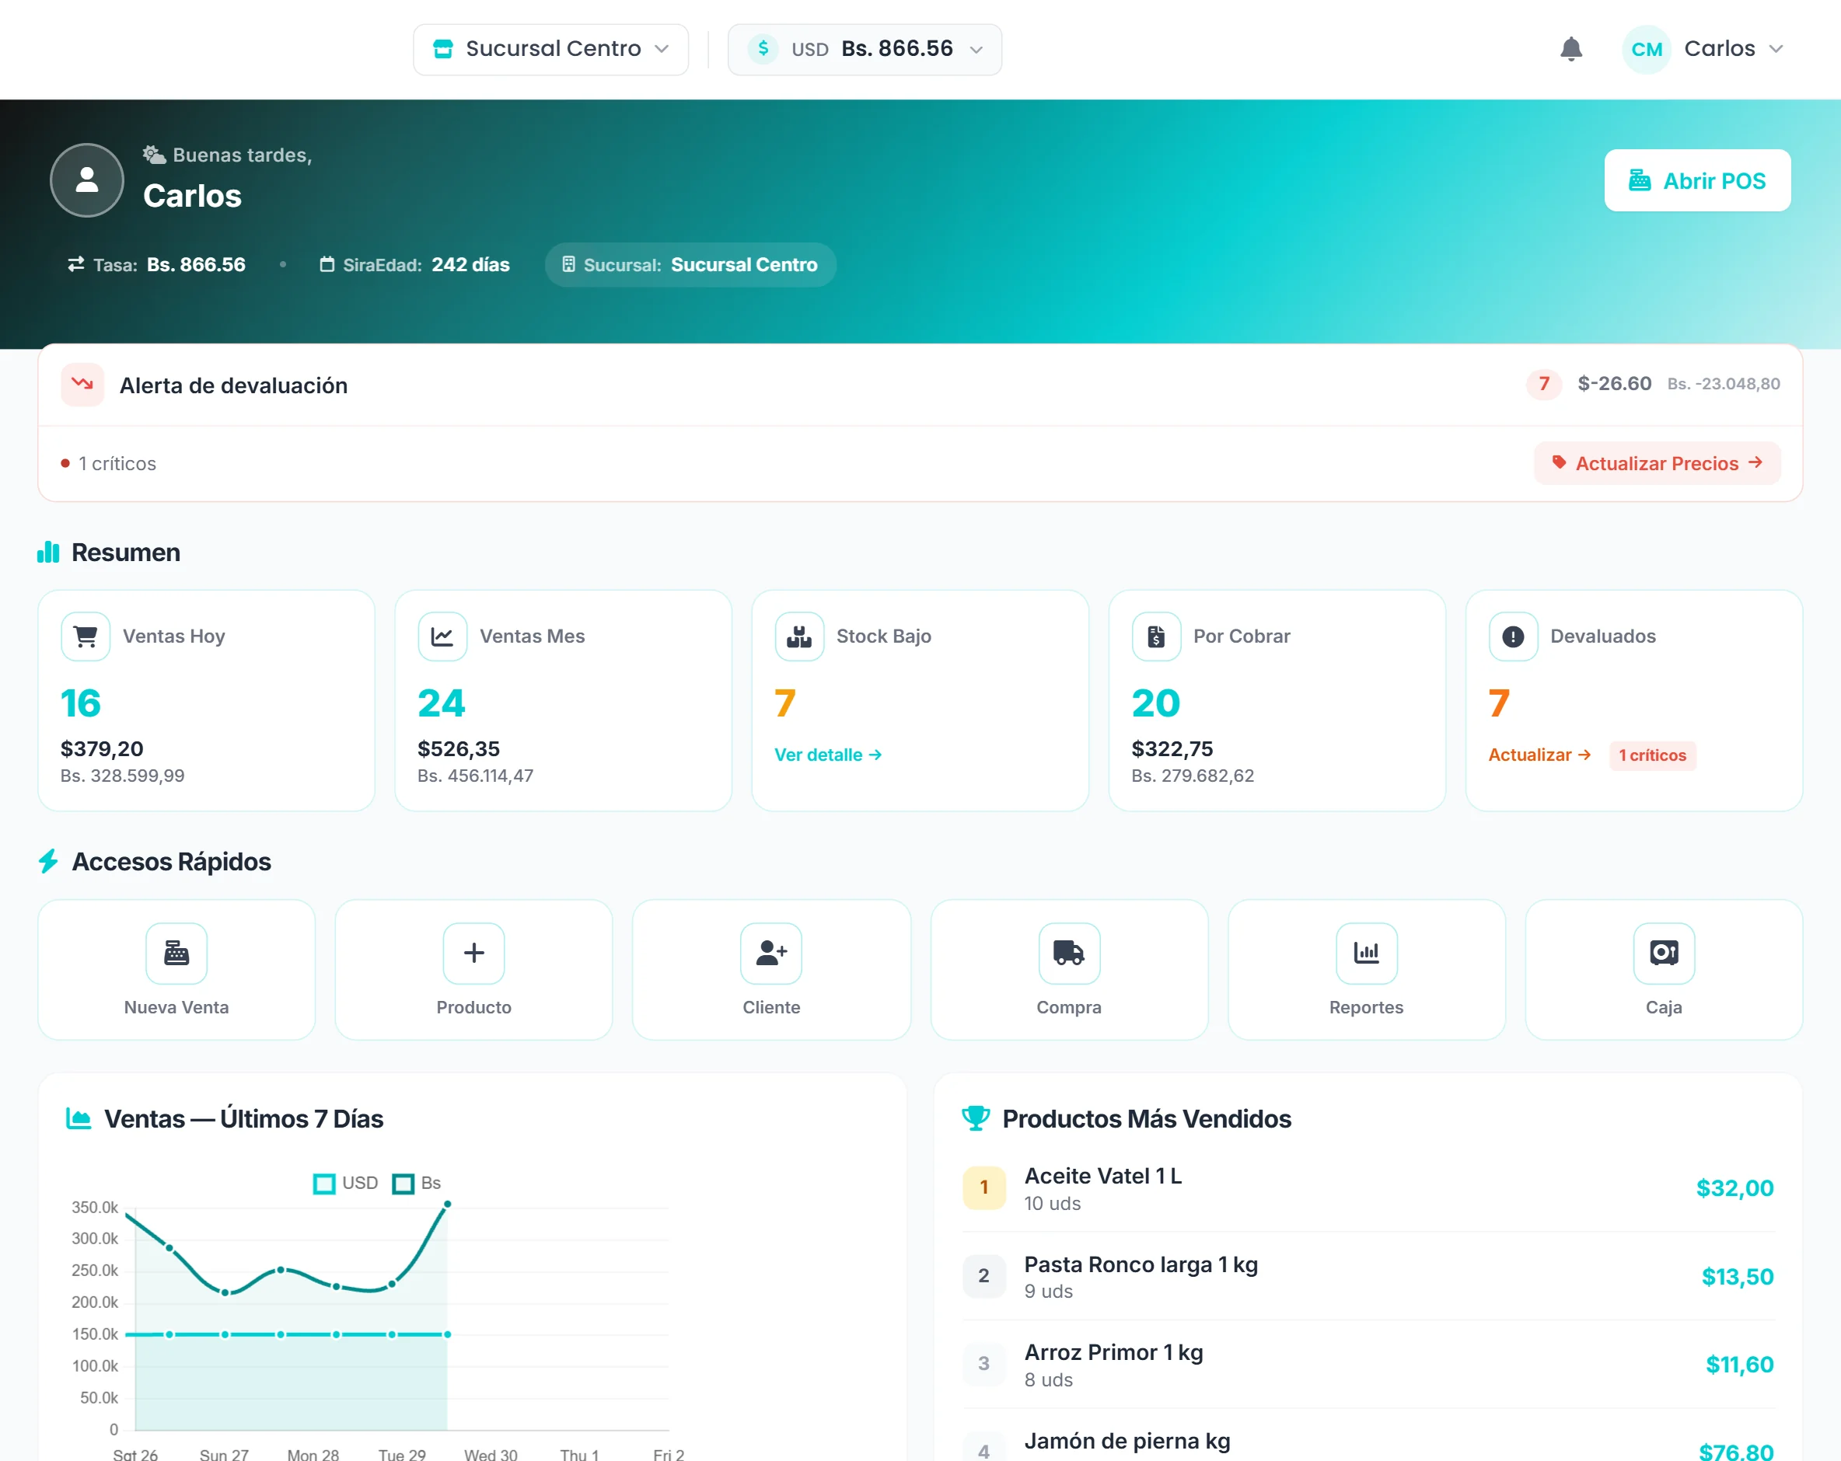The image size is (1841, 1461).
Task: Click the calendar icon next to SiraEdad
Action: point(327,264)
